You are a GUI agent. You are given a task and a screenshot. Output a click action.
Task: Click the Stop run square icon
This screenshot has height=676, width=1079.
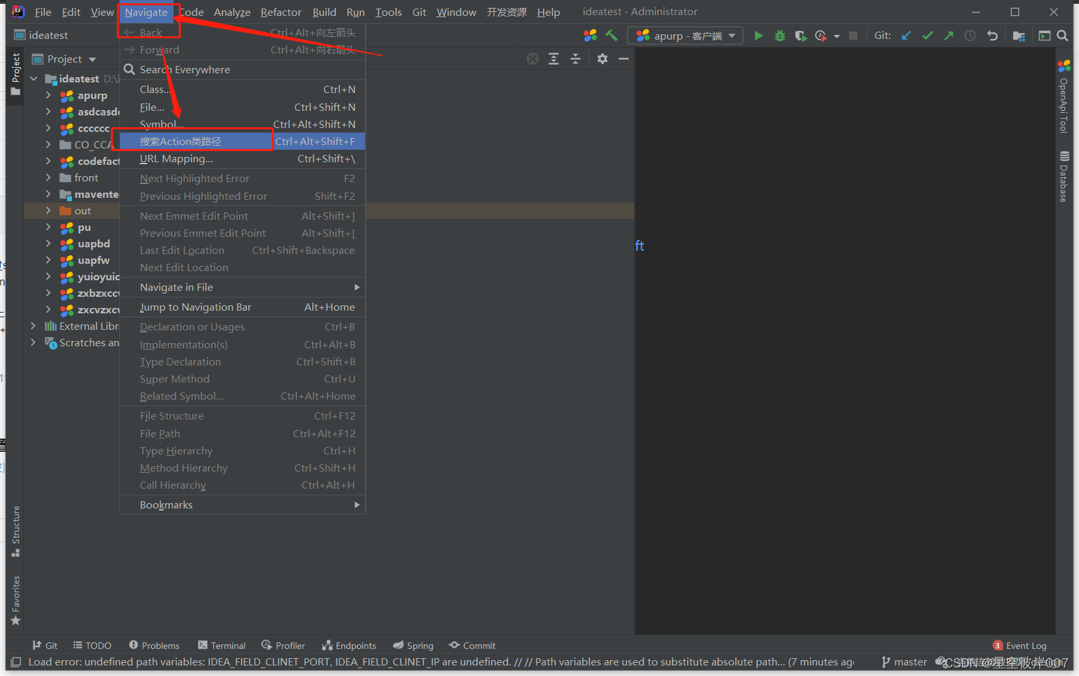853,36
